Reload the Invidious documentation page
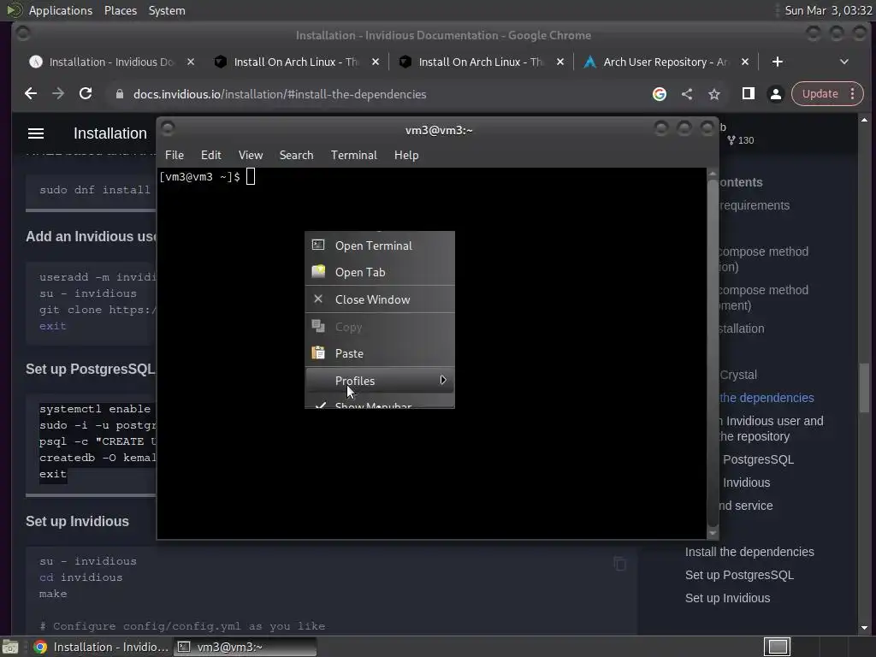The image size is (876, 657). 86,94
